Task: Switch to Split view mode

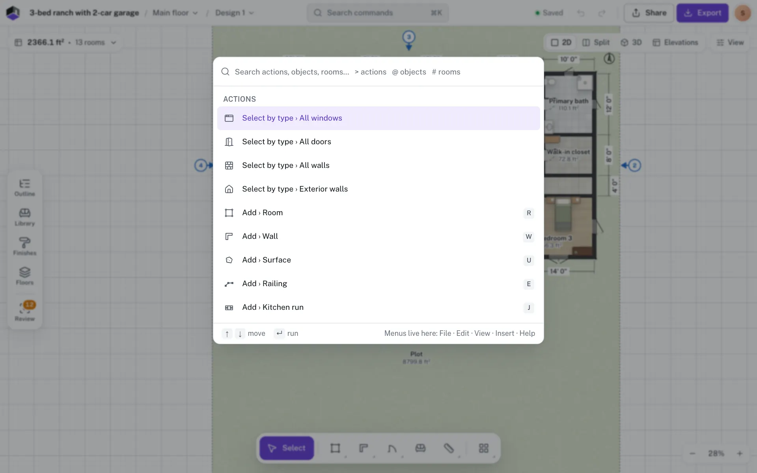Action: (x=596, y=42)
